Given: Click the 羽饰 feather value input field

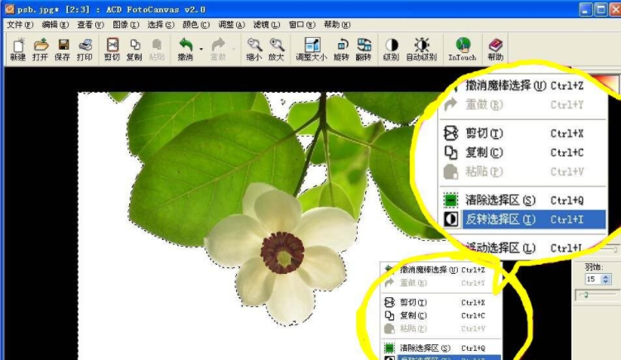Looking at the screenshot, I should [591, 280].
